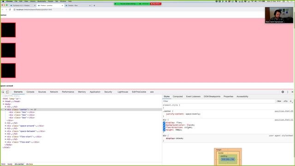Screen dimensions: 295x166
Task: Switch to the Console tab
Action: pyautogui.click(x=30, y=92)
